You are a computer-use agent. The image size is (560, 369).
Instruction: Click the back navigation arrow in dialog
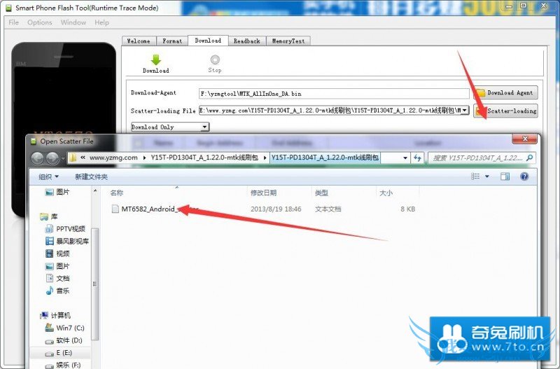38,158
